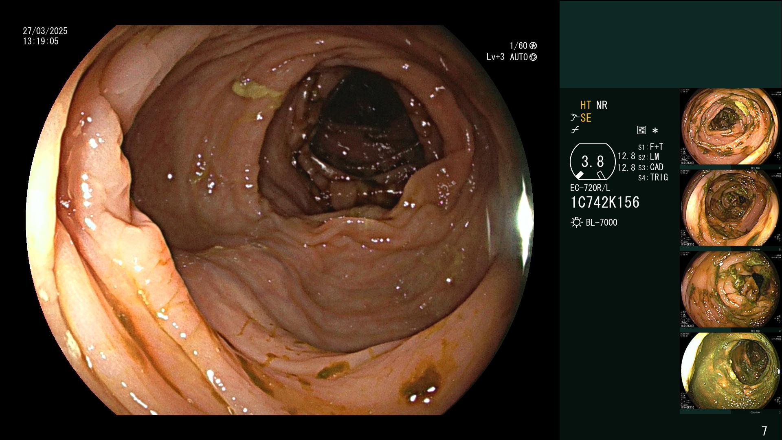This screenshot has height=440, width=782.
Task: Click the AUTO mode label
Action: click(519, 57)
